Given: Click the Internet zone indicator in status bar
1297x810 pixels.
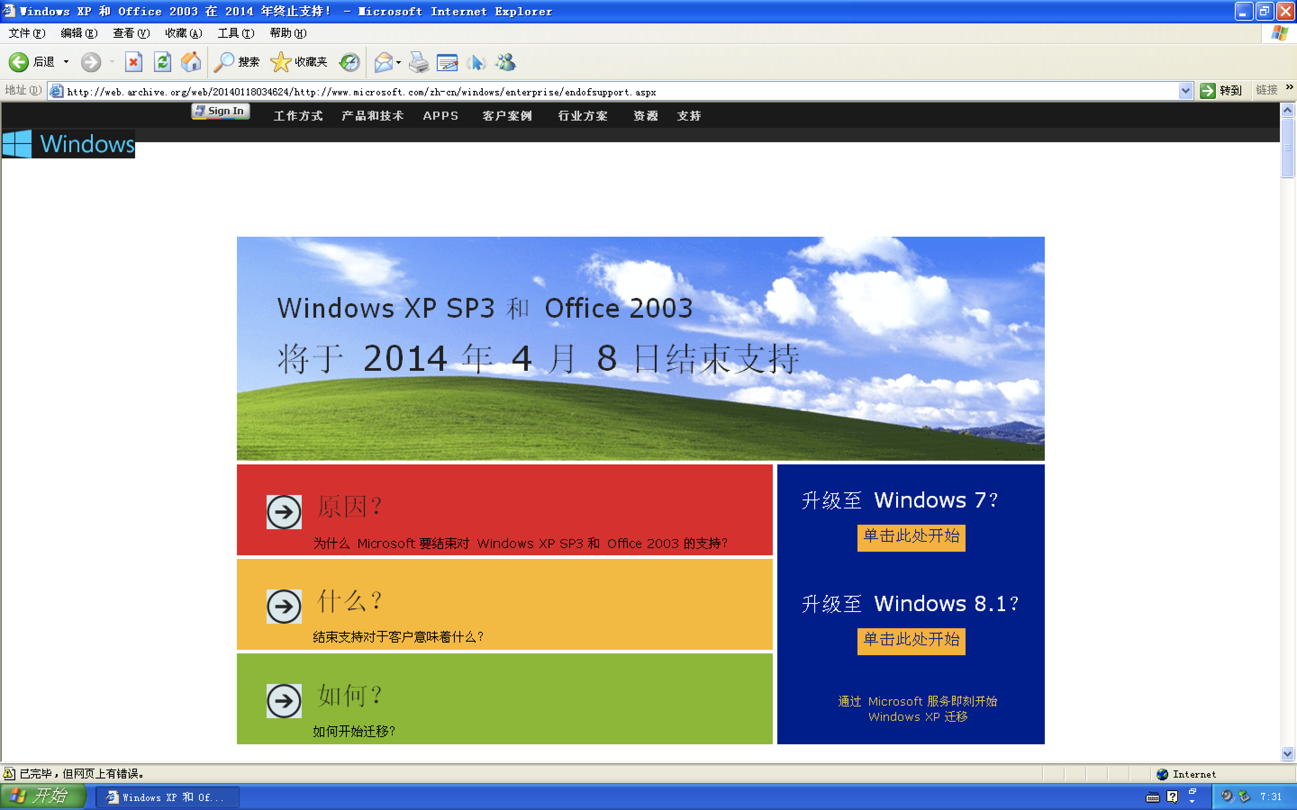Looking at the screenshot, I should [x=1186, y=774].
